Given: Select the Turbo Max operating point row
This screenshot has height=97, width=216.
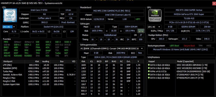Looking at the screenshot, I should coord(39,71).
